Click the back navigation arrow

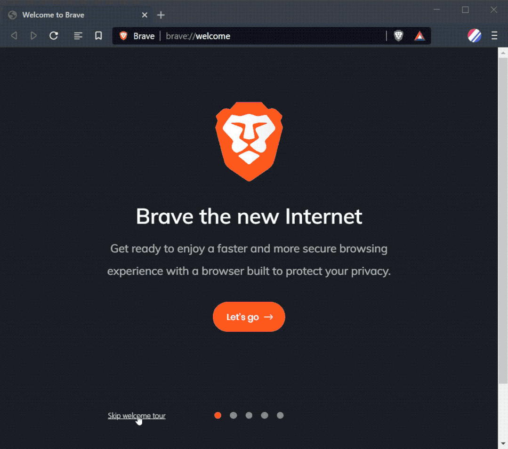[x=14, y=36]
